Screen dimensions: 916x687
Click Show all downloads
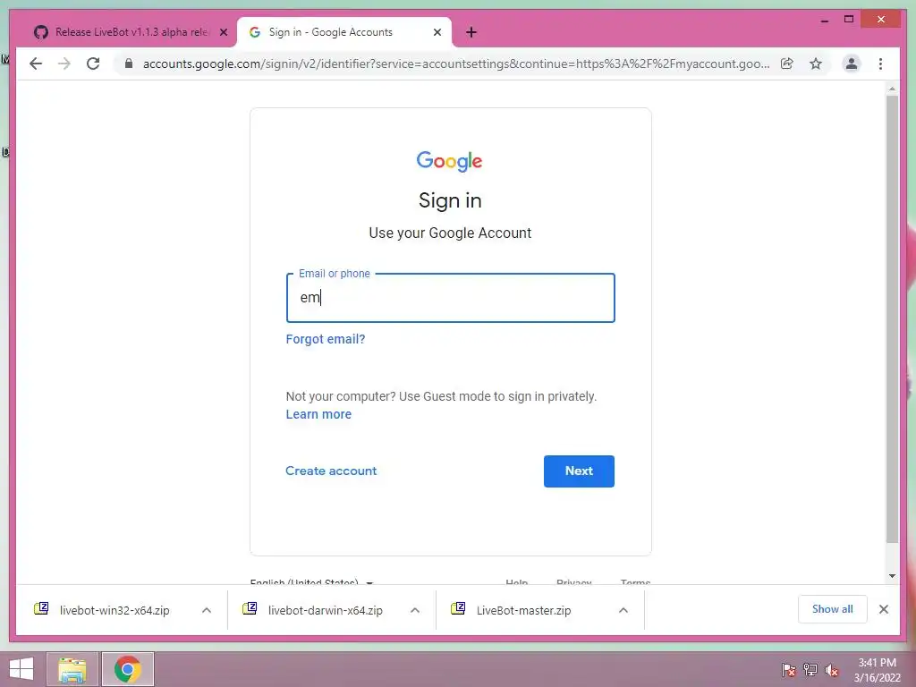833,609
